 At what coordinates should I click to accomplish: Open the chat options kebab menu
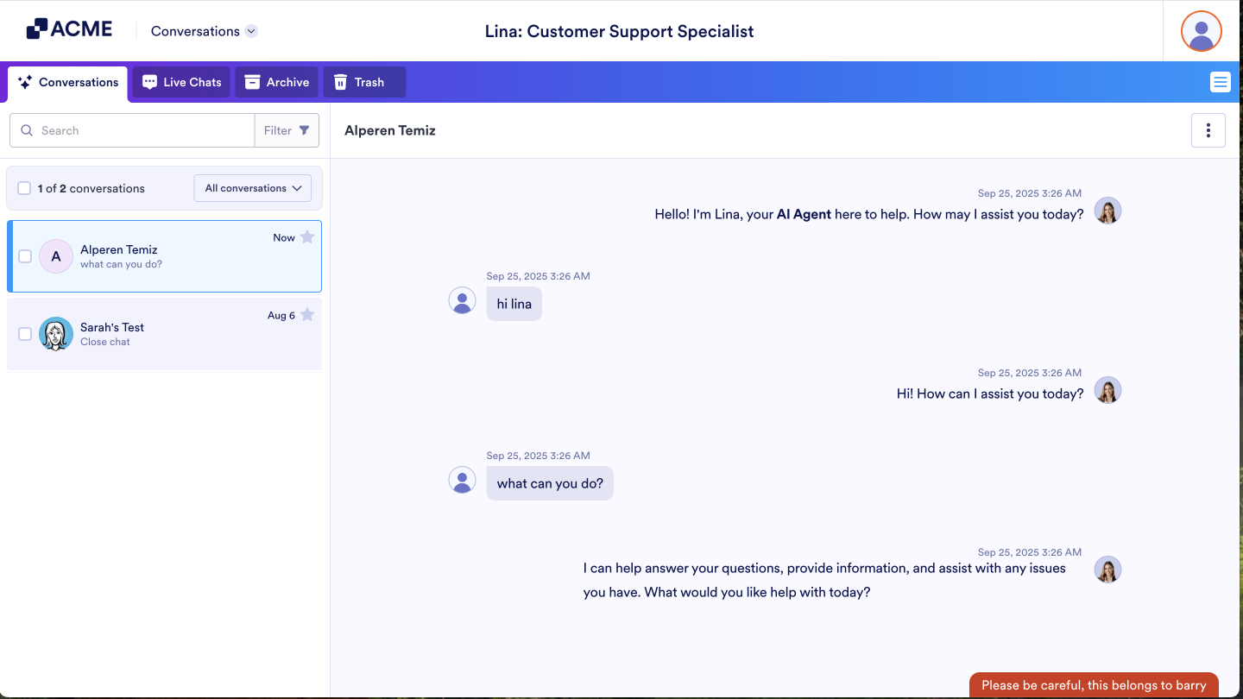[1208, 130]
